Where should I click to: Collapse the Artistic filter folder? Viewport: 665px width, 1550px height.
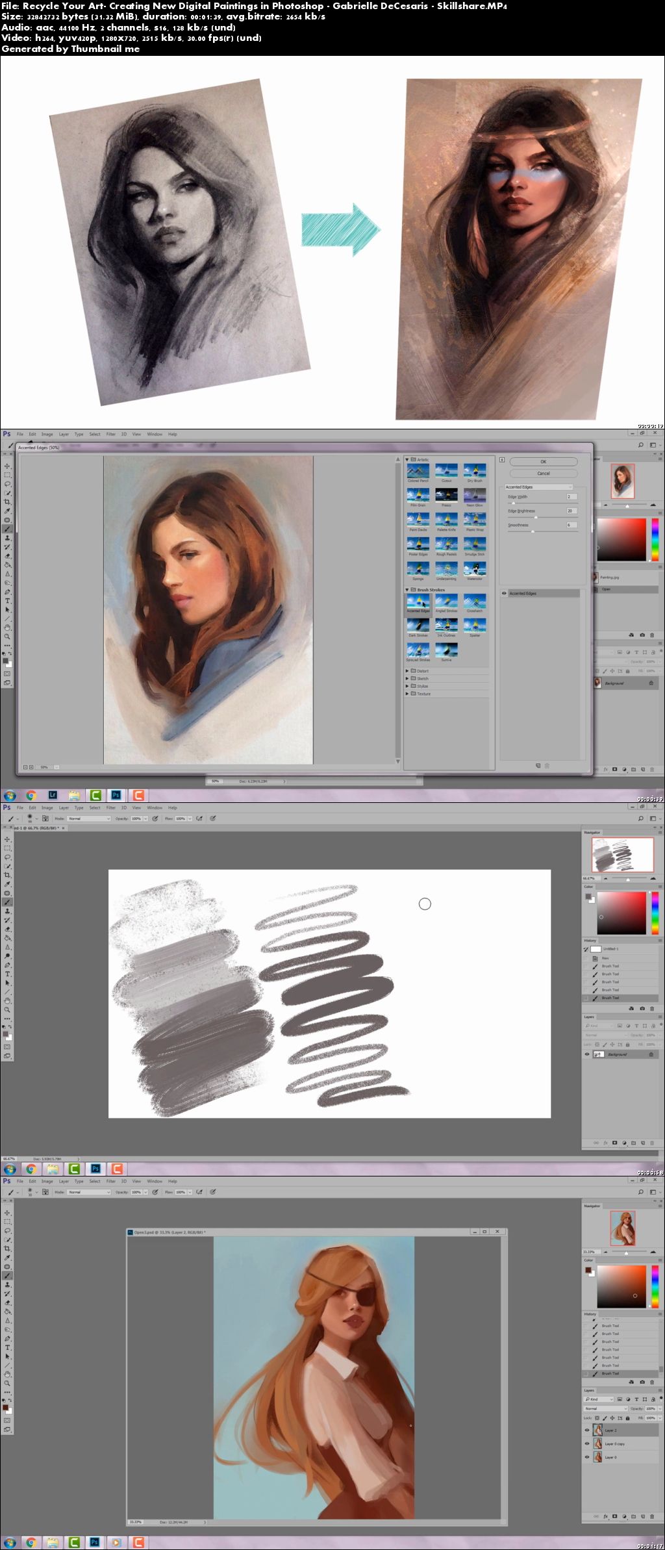408,459
